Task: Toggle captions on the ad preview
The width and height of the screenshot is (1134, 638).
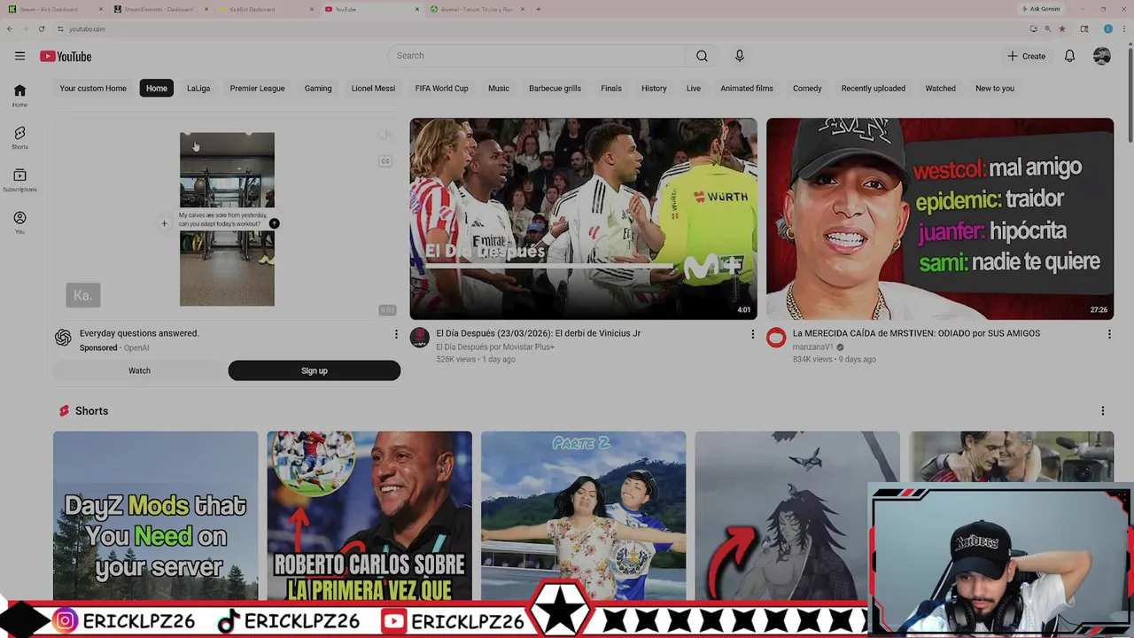Action: pyautogui.click(x=384, y=161)
